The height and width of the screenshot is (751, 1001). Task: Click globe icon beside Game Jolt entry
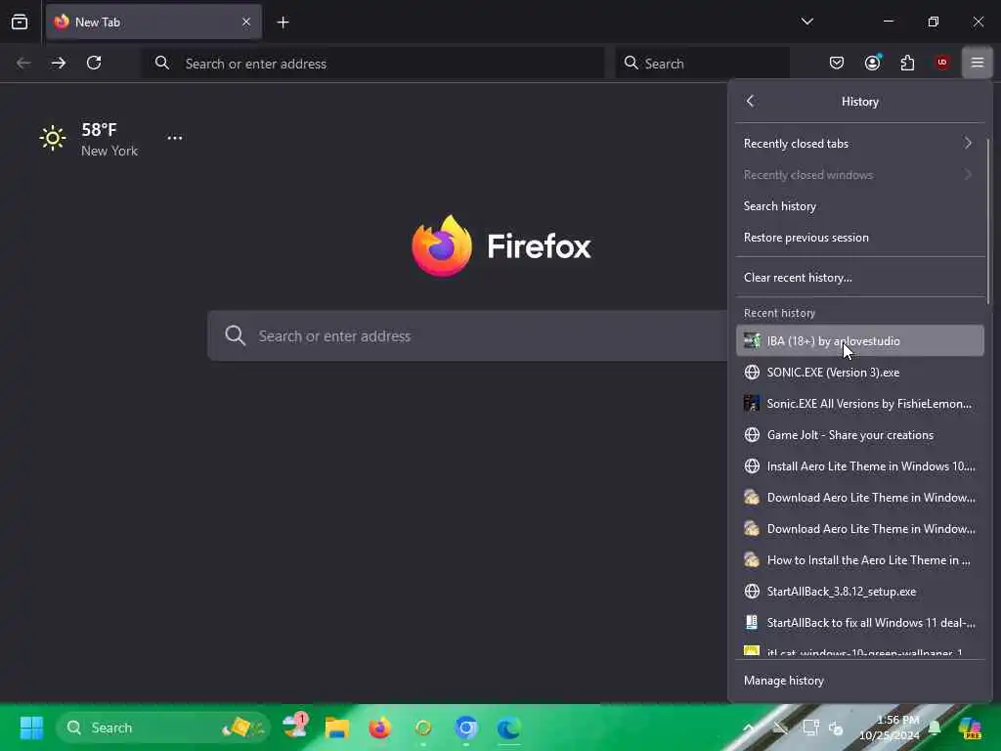(752, 435)
